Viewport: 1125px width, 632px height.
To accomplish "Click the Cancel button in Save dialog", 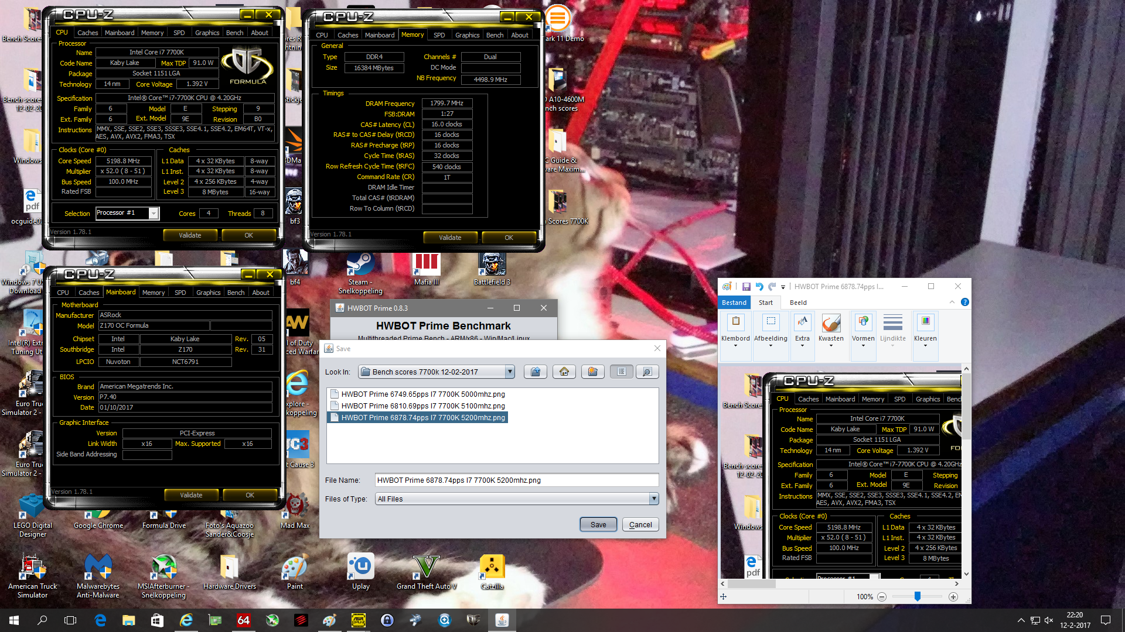I will (x=640, y=524).
